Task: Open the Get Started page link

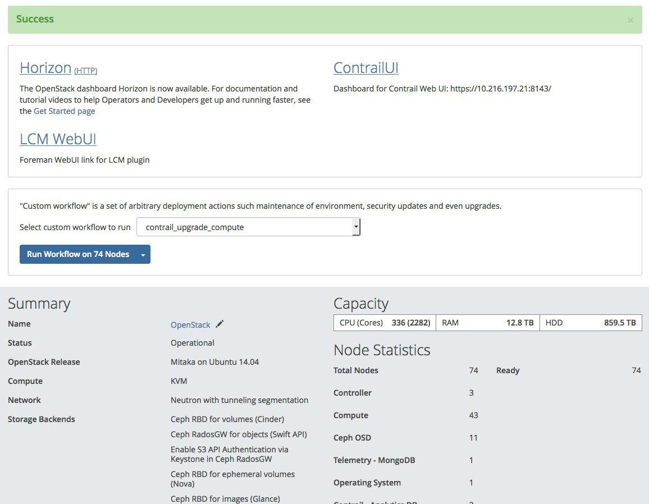Action: click(x=65, y=111)
